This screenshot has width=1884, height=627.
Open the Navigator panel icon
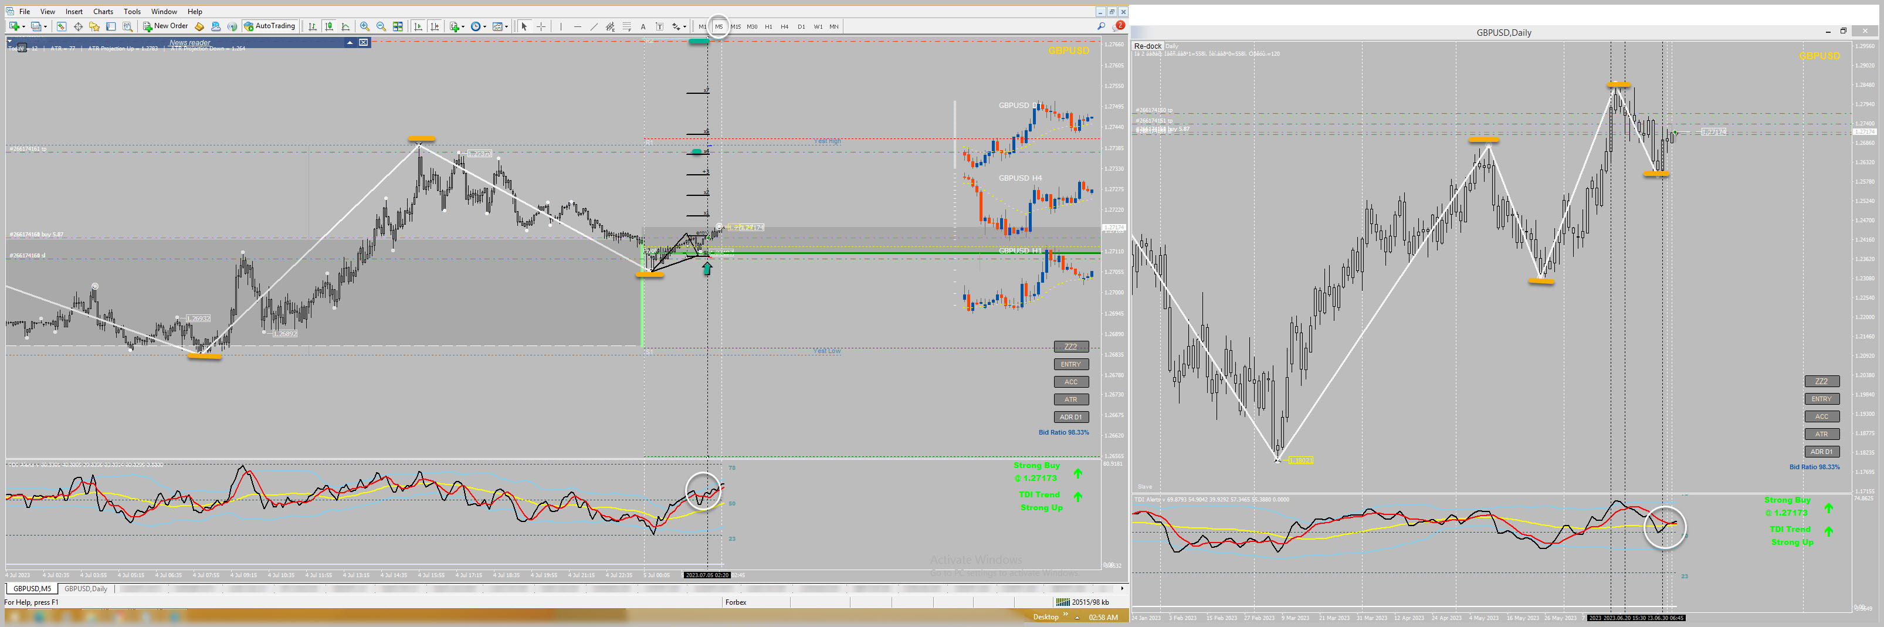(x=94, y=26)
